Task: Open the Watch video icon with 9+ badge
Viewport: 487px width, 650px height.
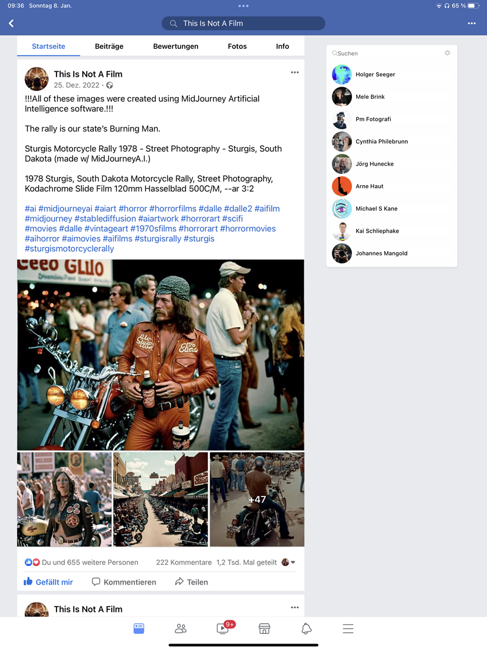Action: tap(224, 627)
